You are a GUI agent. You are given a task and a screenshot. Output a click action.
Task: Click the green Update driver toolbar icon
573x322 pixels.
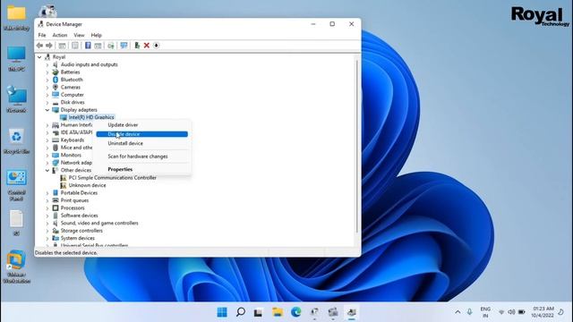click(137, 46)
